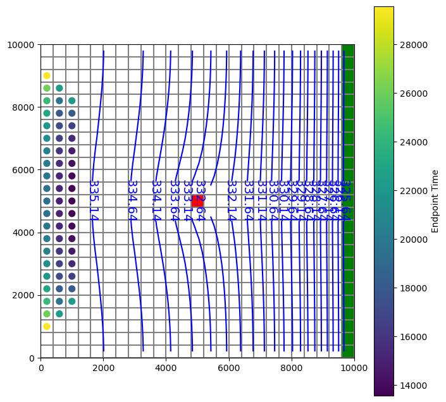Click the yellow endpoint dot near y=1000
This screenshot has width=446, height=402.
click(x=47, y=326)
